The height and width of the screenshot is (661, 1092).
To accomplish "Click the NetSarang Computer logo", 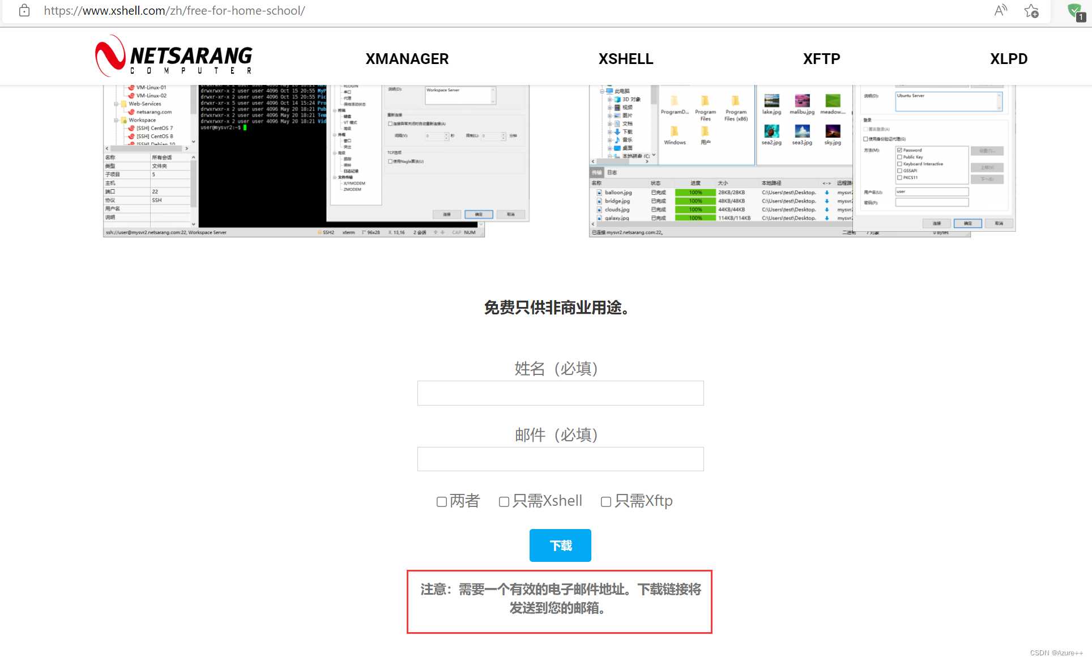I will [x=174, y=56].
